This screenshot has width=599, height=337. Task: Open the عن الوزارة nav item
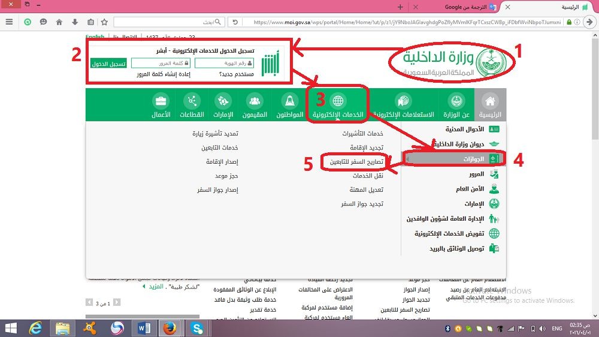coord(456,105)
